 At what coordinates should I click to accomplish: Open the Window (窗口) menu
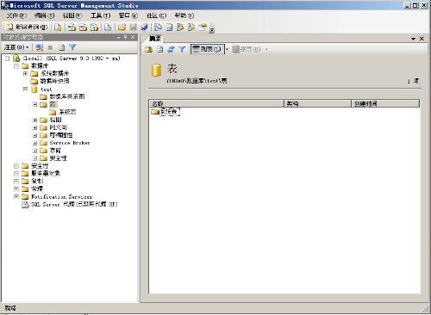[128, 15]
